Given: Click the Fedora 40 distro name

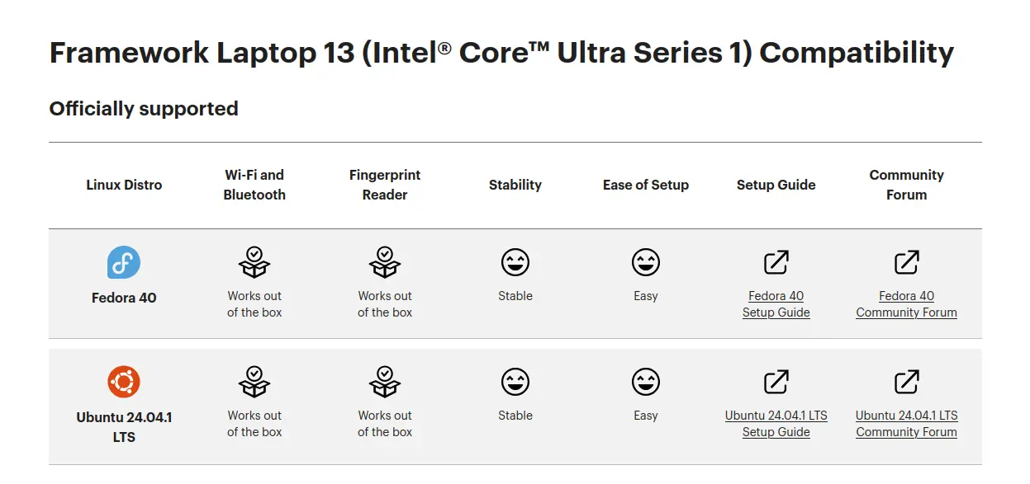Looking at the screenshot, I should [x=124, y=298].
